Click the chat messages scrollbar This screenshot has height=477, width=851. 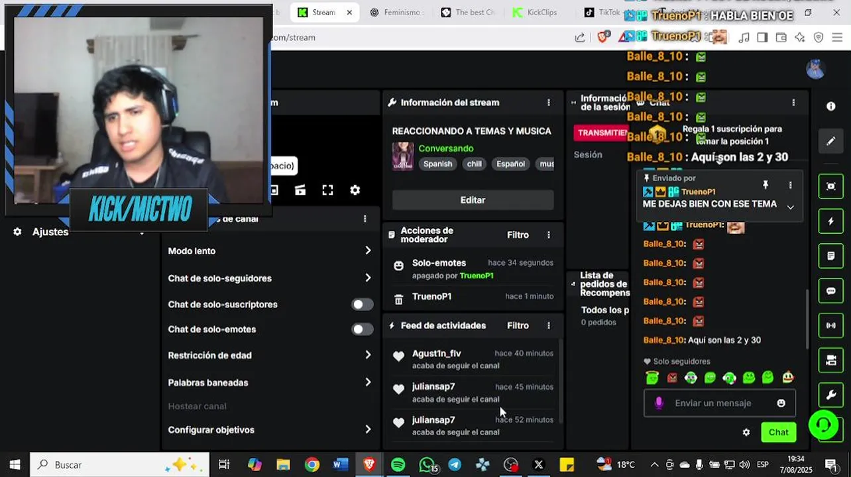click(807, 318)
